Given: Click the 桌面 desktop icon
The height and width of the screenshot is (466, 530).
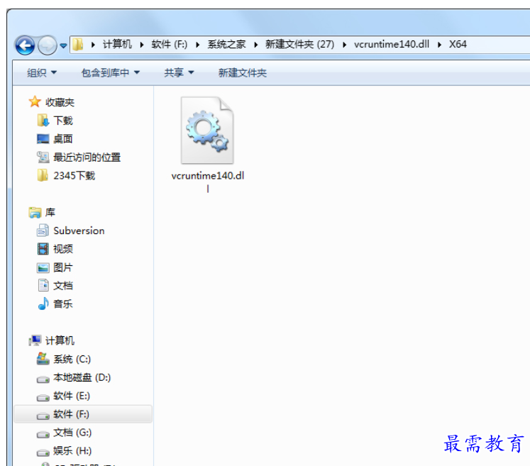Looking at the screenshot, I should (x=43, y=138).
